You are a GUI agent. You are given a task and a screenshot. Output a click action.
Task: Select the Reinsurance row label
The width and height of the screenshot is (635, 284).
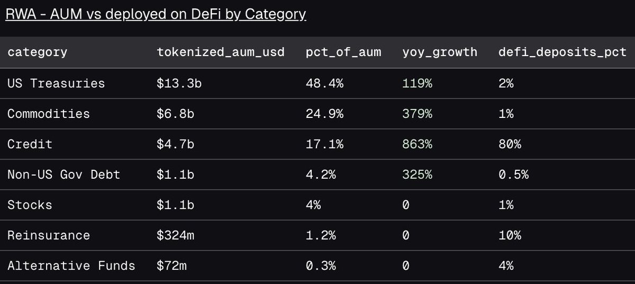pyautogui.click(x=49, y=235)
